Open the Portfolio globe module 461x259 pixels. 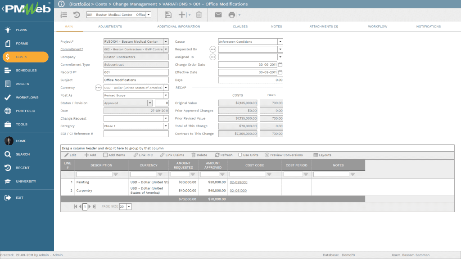coord(8,111)
